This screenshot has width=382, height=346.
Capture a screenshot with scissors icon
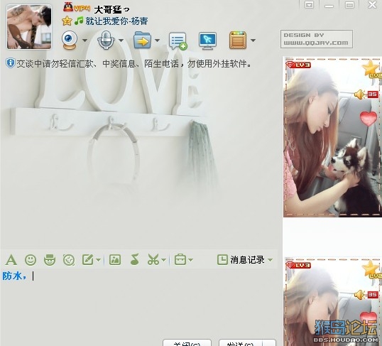coord(153,259)
